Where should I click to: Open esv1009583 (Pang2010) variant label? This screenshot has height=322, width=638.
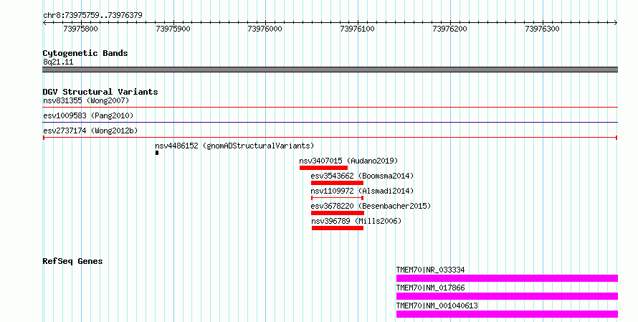(88, 115)
